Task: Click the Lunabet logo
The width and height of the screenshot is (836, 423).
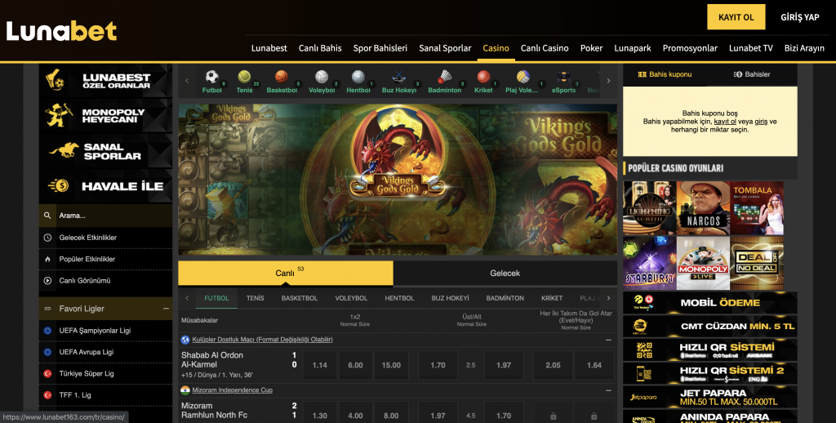Action: 61,31
